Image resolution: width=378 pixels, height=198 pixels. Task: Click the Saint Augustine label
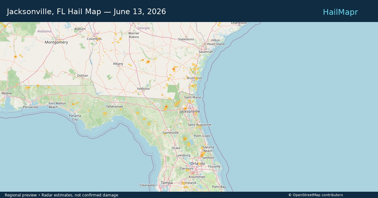[199, 125]
